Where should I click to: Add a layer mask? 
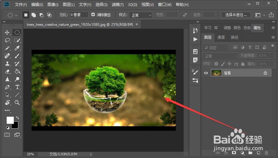click(x=234, y=153)
